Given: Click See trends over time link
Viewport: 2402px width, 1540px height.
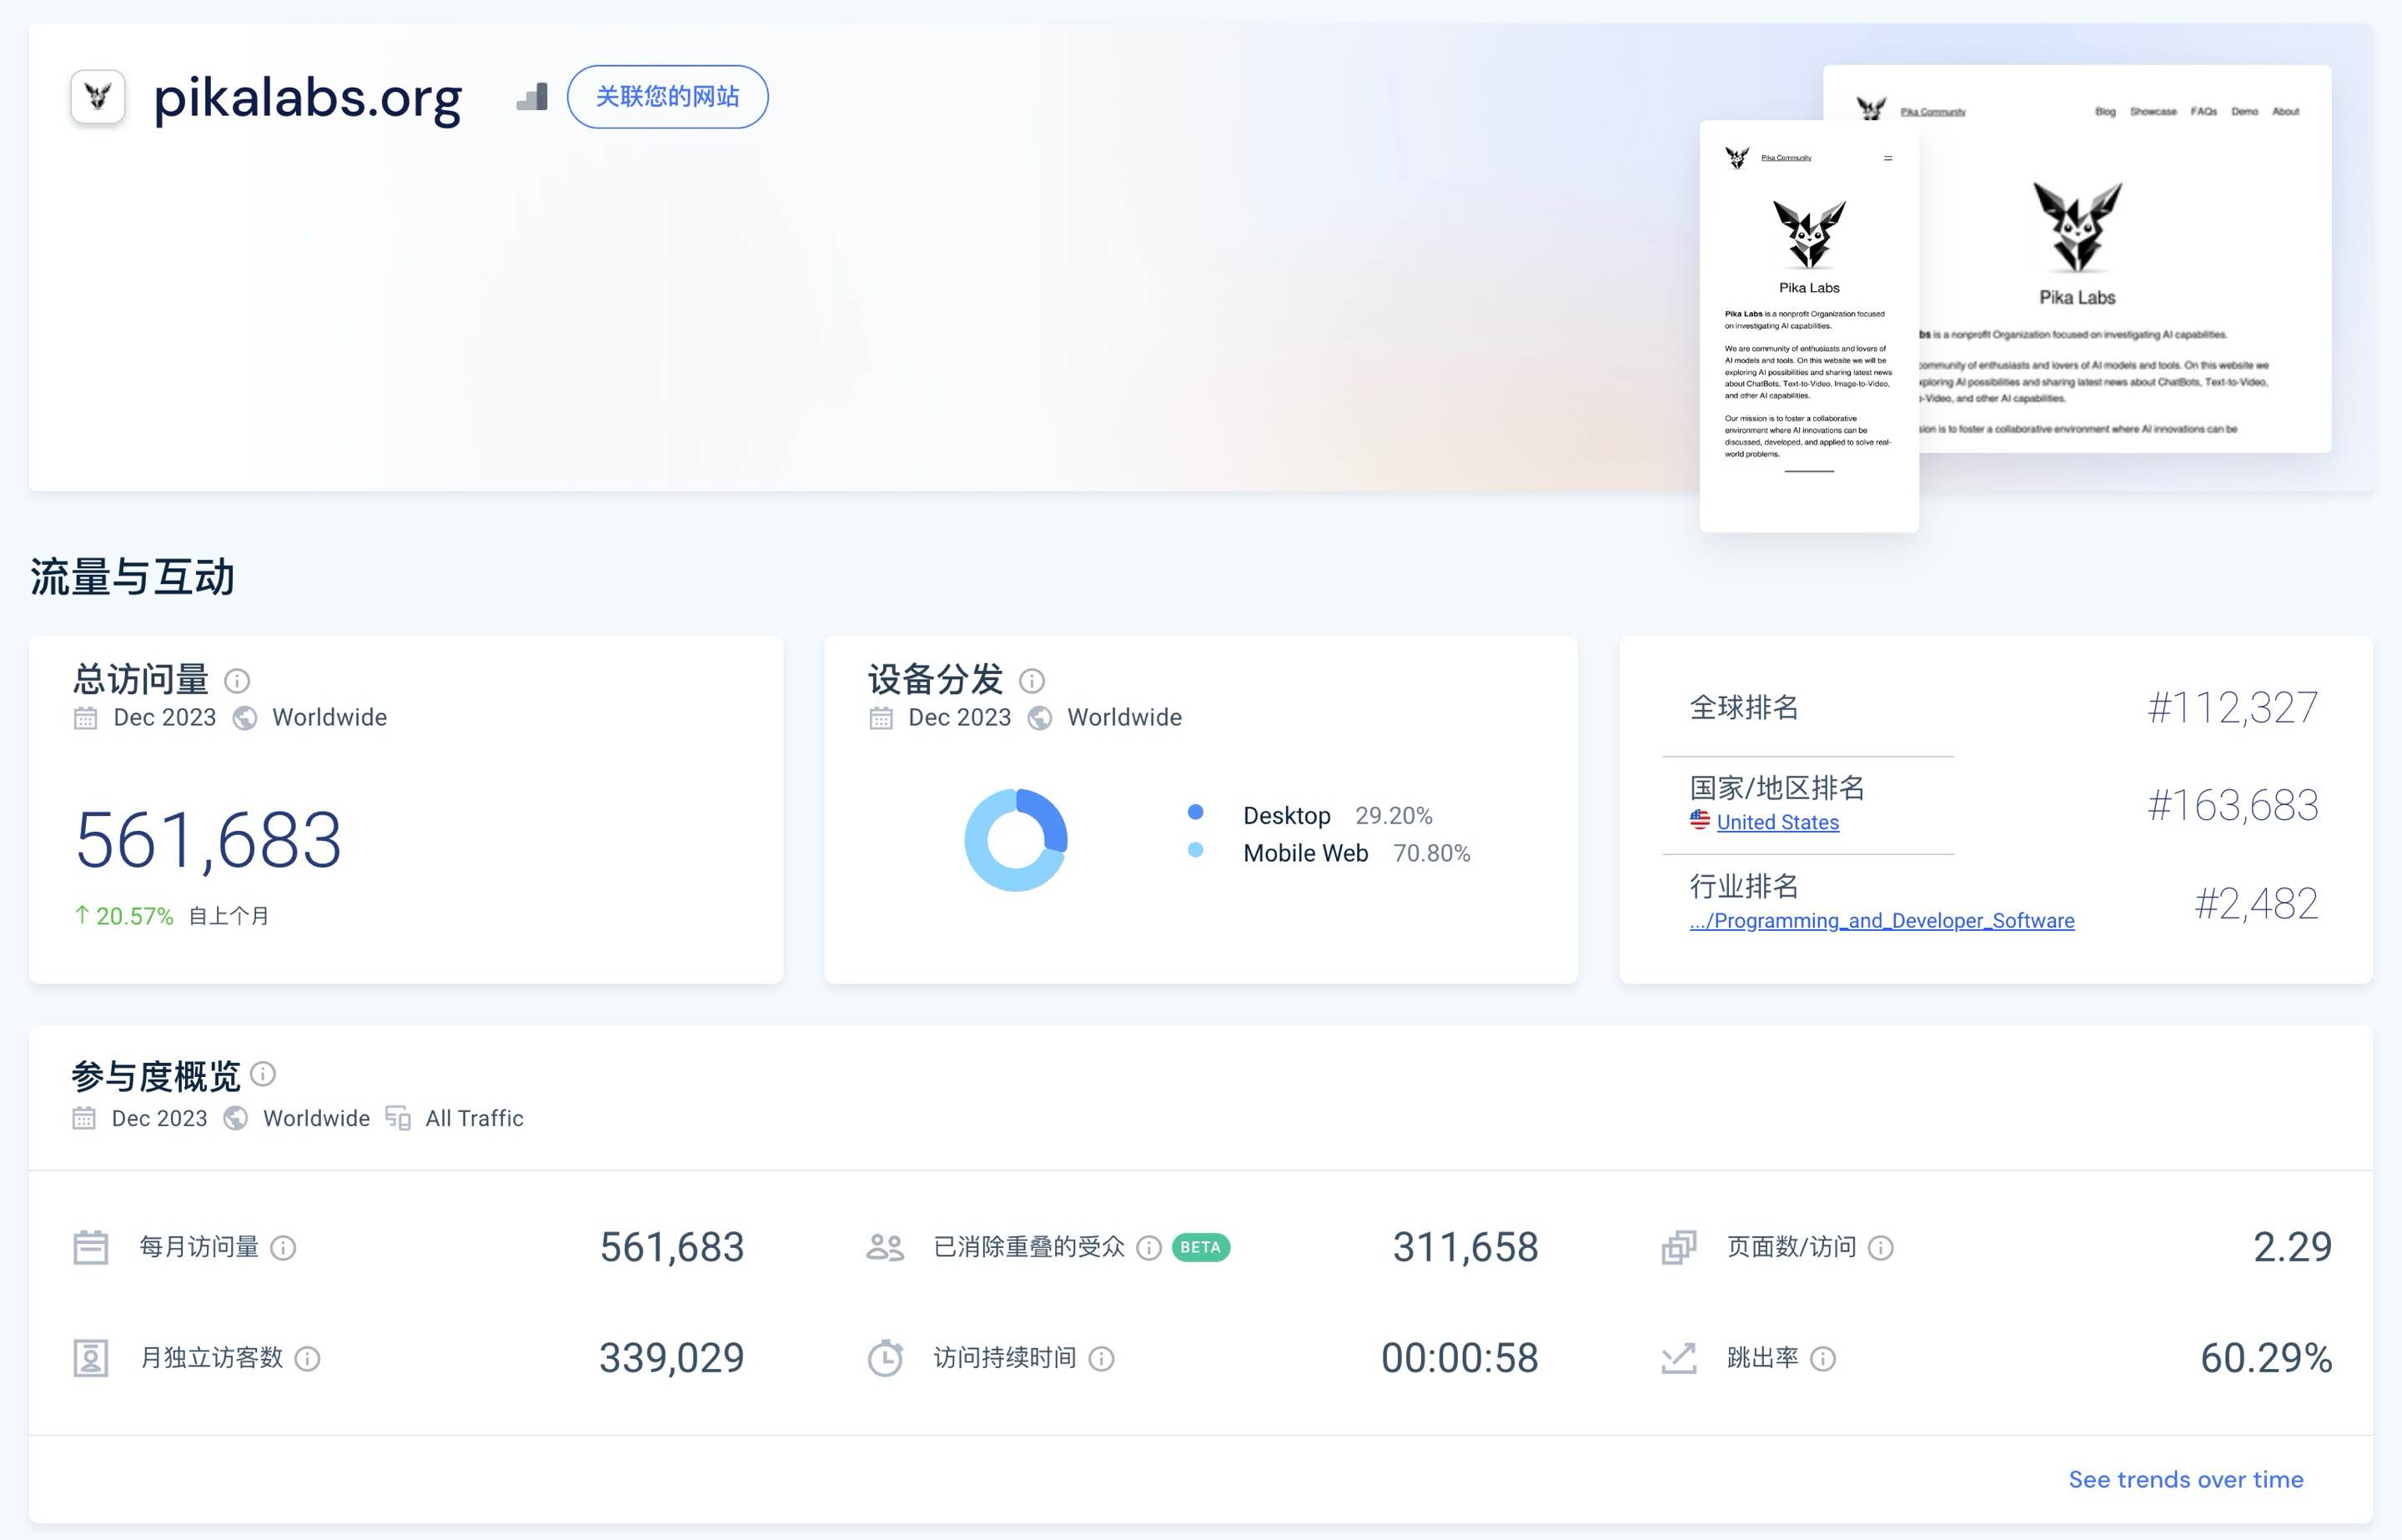Looking at the screenshot, I should (2185, 1479).
